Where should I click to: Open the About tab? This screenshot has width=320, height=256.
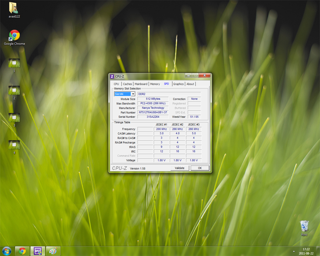190,84
